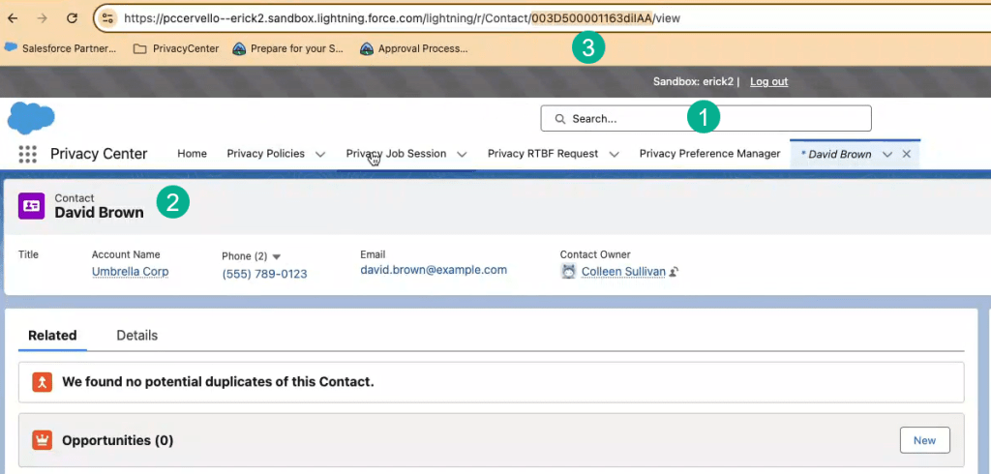Click the Log out link
Image resolution: width=991 pixels, height=474 pixels.
pos(768,81)
